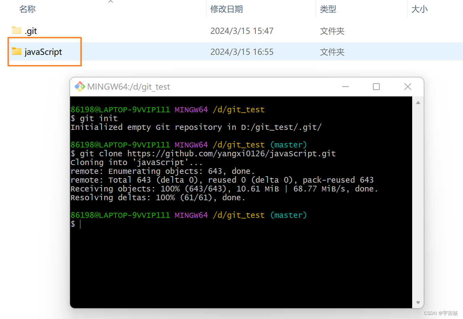Select the javaScript folder name
The height and width of the screenshot is (319, 463).
point(43,52)
